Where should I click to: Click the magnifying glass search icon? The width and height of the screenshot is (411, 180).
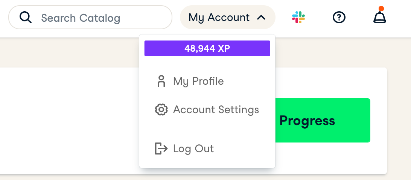tap(25, 17)
